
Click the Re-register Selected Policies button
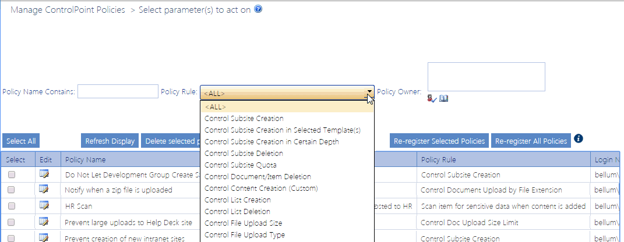coord(439,141)
